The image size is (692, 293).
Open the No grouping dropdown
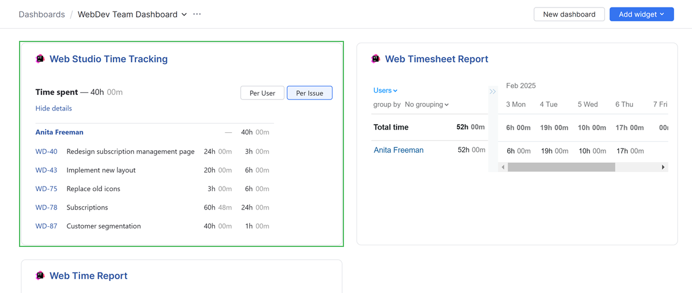[x=426, y=105]
